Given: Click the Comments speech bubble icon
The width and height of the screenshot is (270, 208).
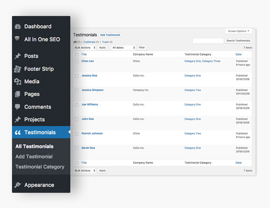Looking at the screenshot, I should pos(18,107).
